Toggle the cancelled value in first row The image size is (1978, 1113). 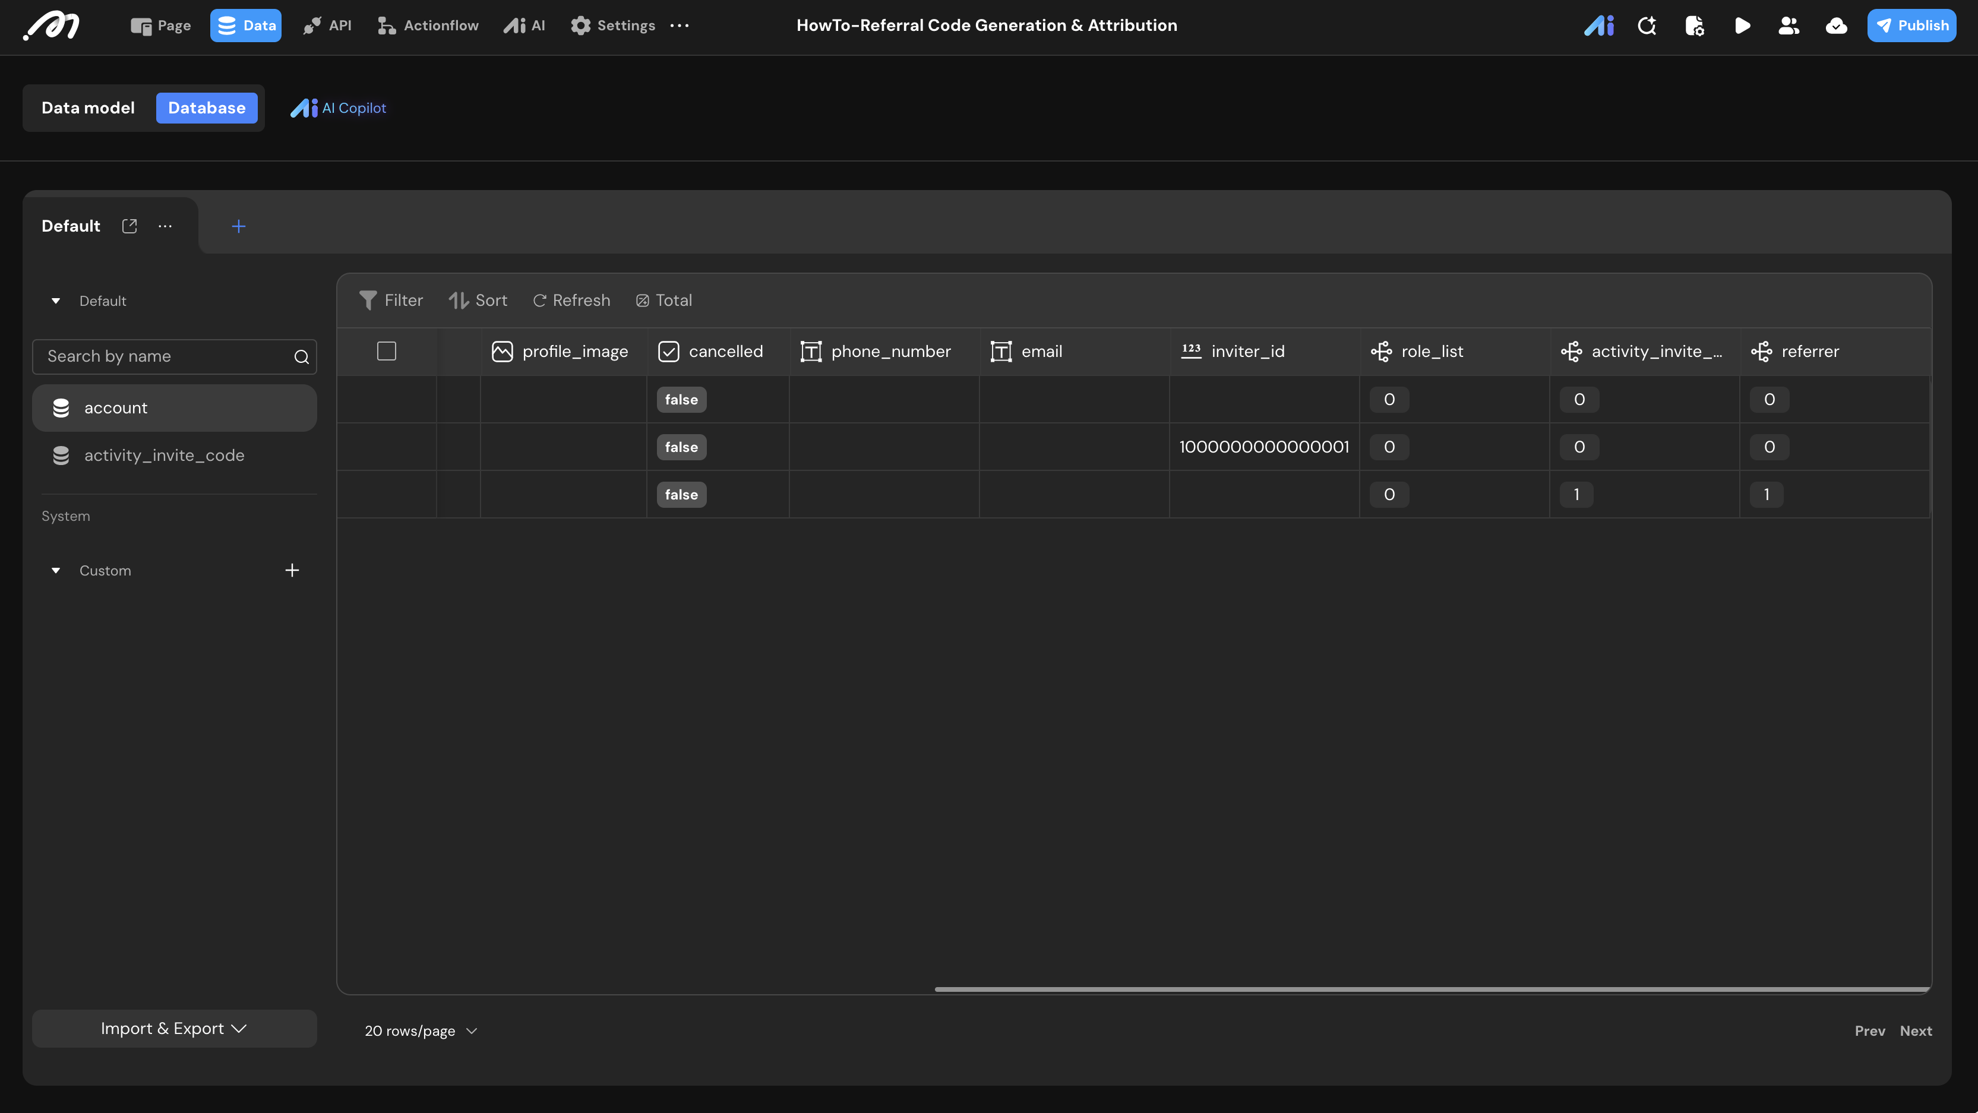681,399
